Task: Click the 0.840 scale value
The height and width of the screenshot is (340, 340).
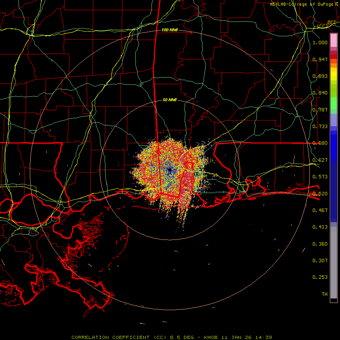Action: click(x=320, y=93)
